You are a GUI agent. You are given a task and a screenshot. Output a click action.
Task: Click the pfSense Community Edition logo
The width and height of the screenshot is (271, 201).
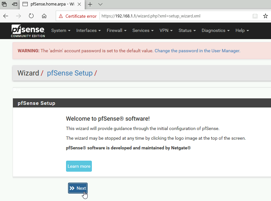(28, 31)
